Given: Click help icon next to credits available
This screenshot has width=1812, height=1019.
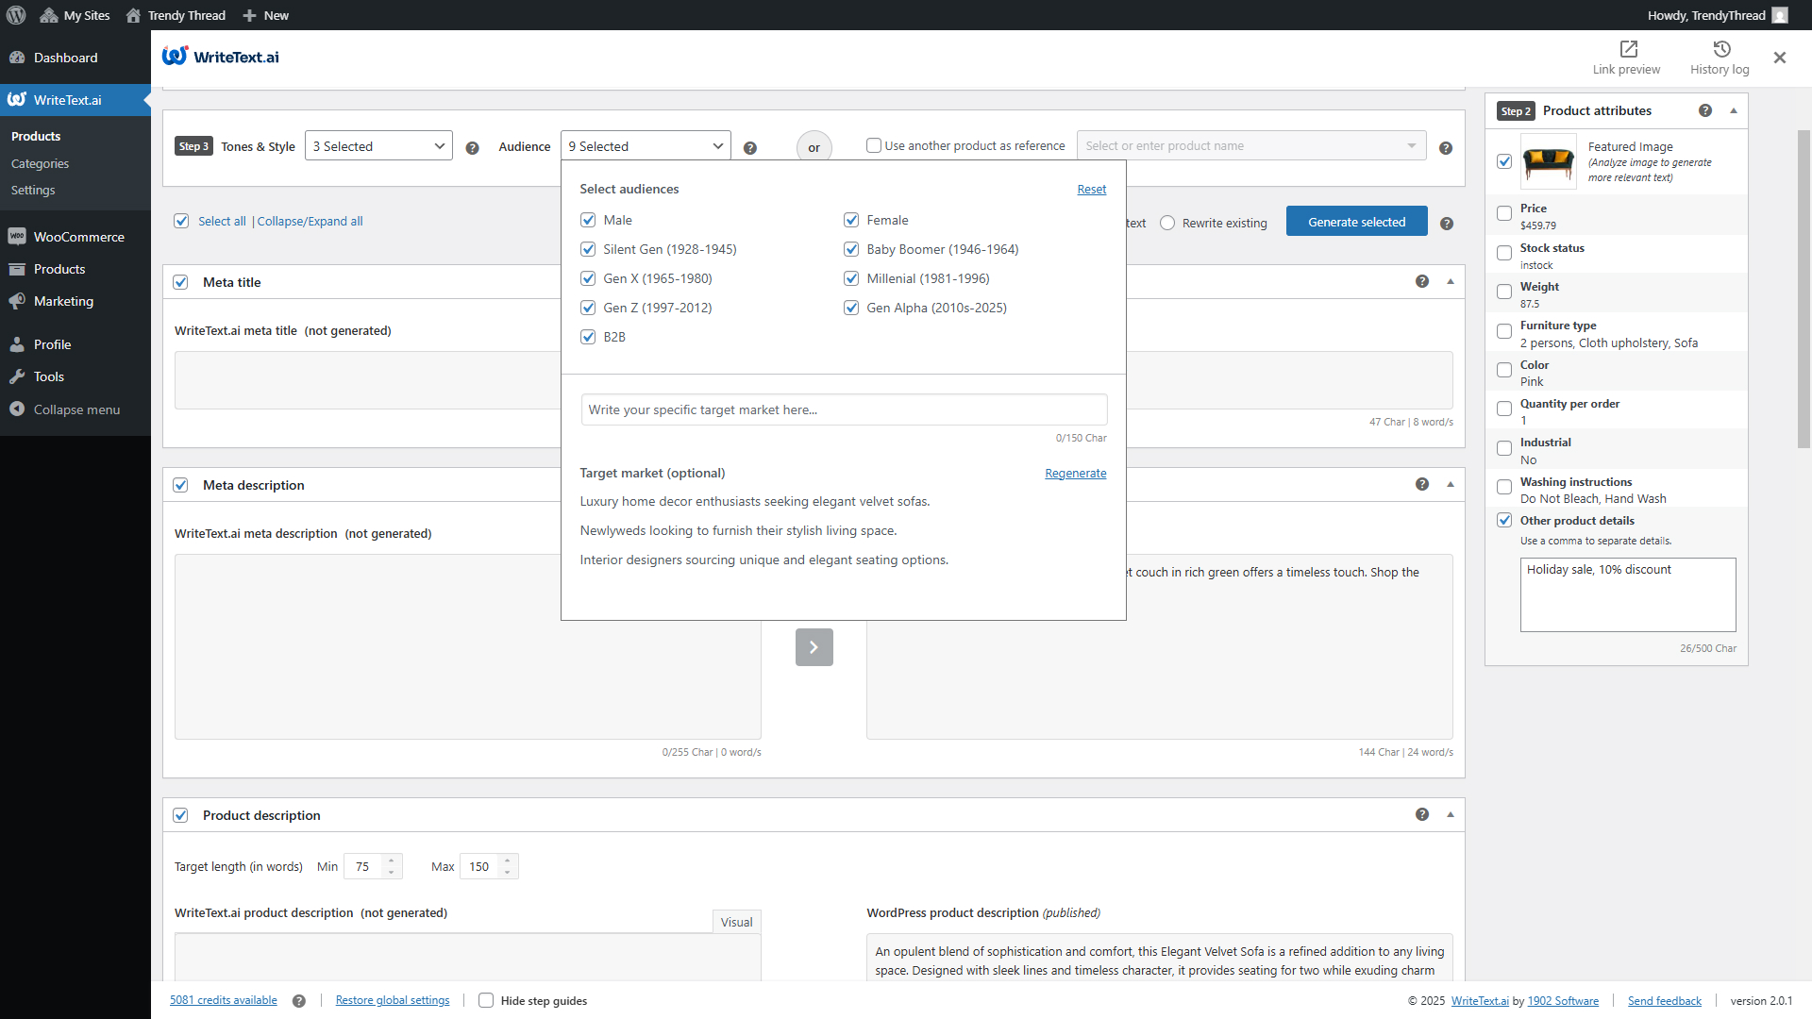Looking at the screenshot, I should (299, 1001).
